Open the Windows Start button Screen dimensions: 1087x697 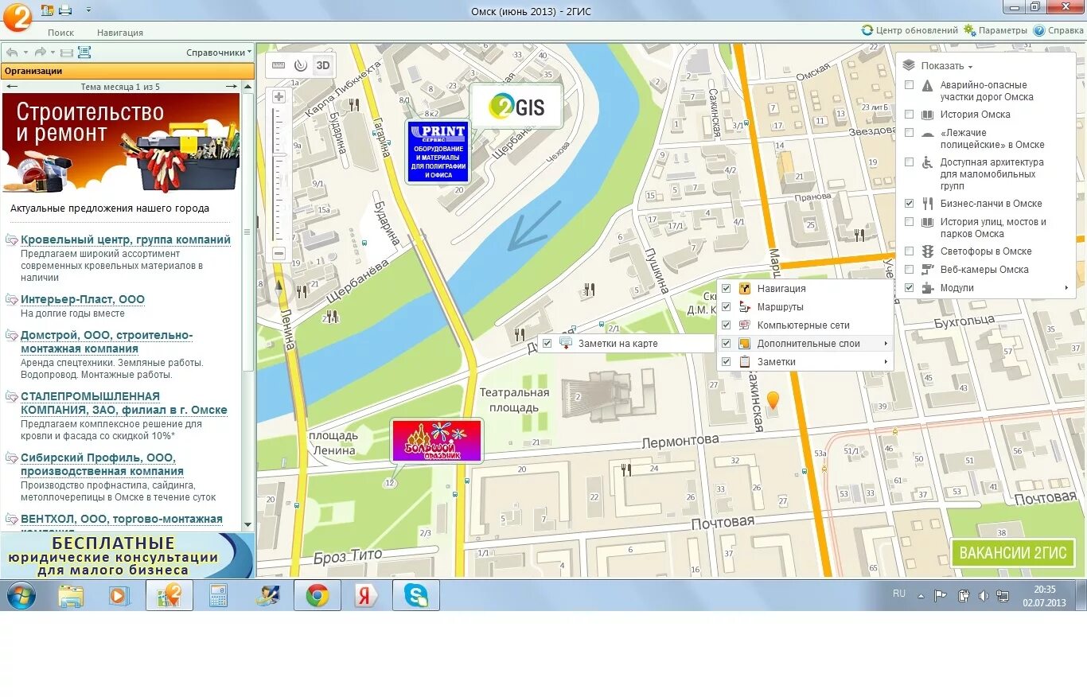21,595
